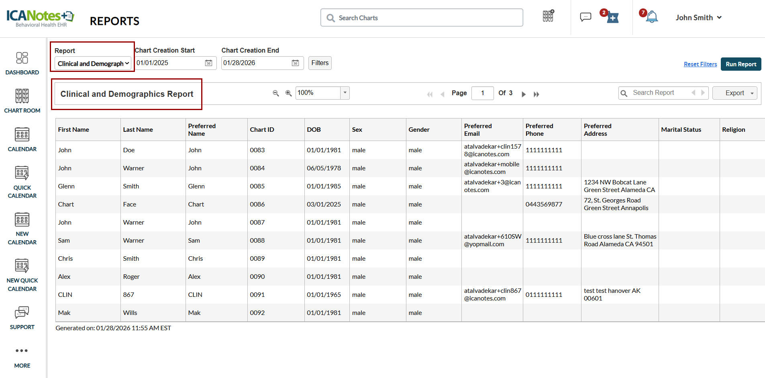Viewport: 765px width, 378px height.
Task: Expand the Report type dropdown
Action: click(x=93, y=63)
